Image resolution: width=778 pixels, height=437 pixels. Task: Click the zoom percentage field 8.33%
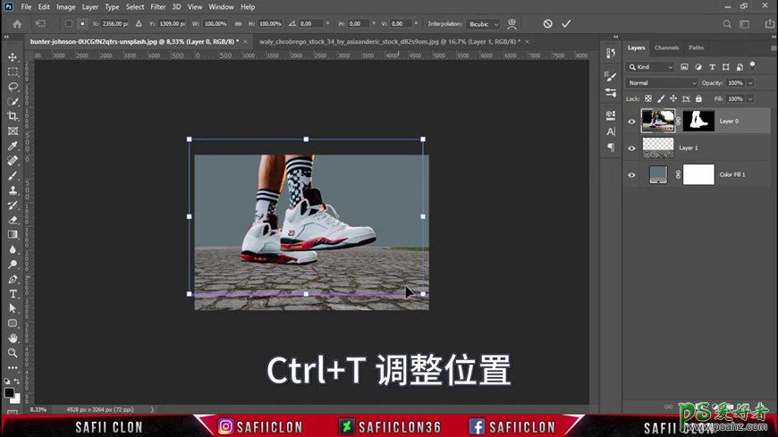38,409
